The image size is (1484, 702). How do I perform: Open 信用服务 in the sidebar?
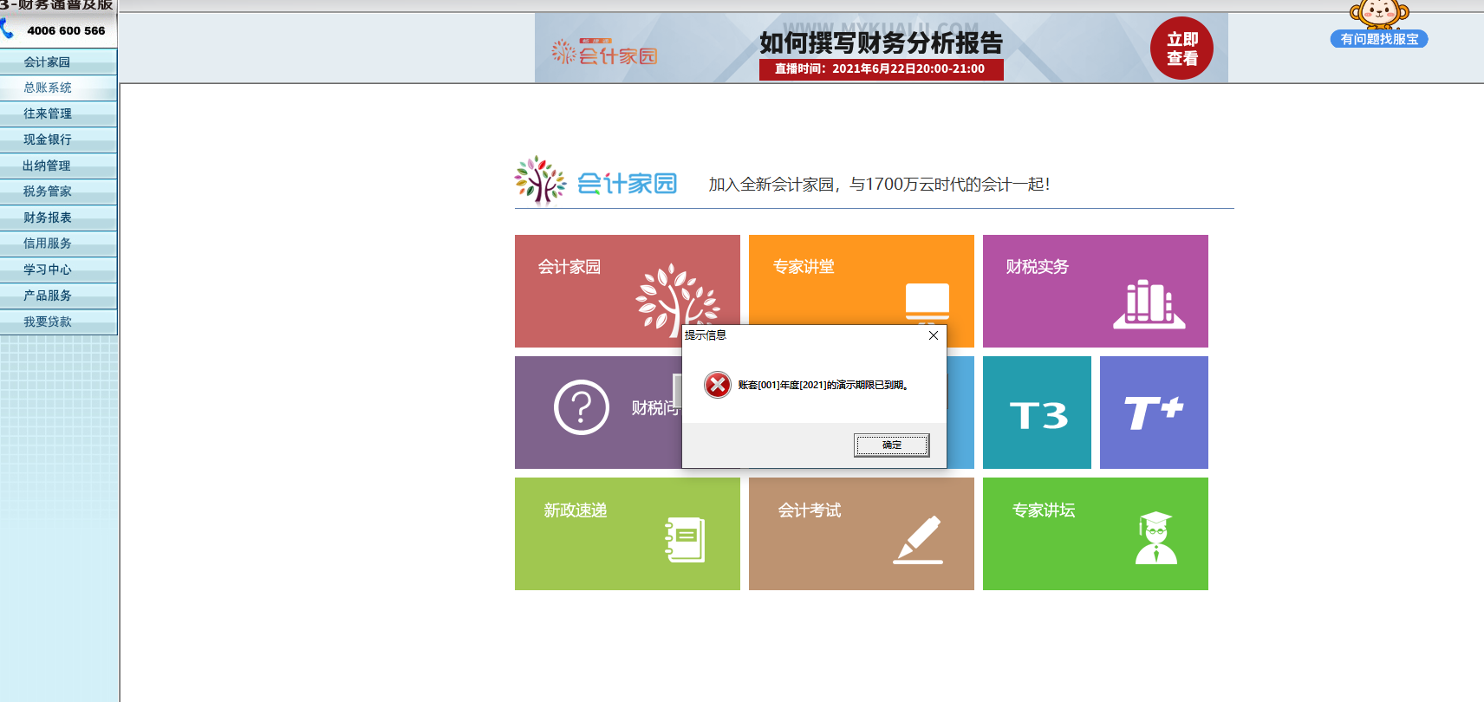pyautogui.click(x=58, y=244)
